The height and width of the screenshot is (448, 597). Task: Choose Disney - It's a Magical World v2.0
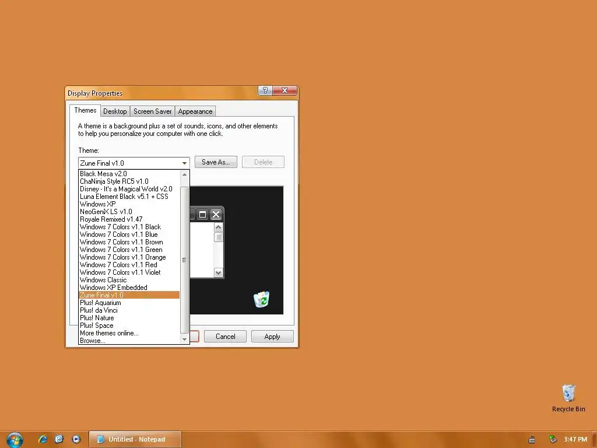[129, 189]
